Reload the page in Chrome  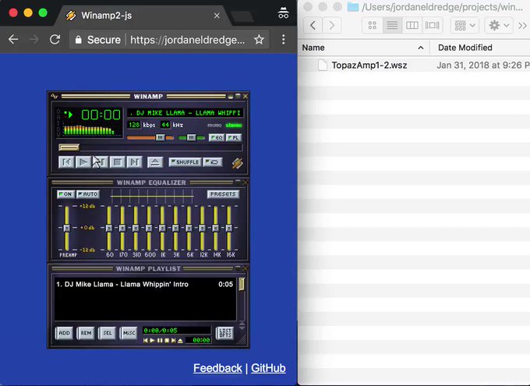click(x=55, y=40)
